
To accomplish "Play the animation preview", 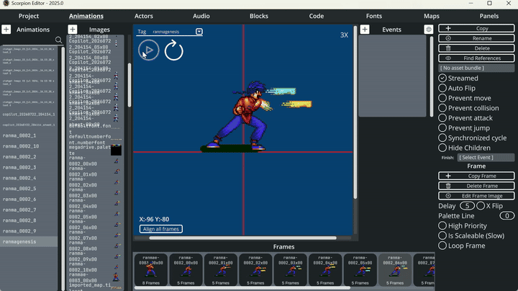I will (x=149, y=50).
